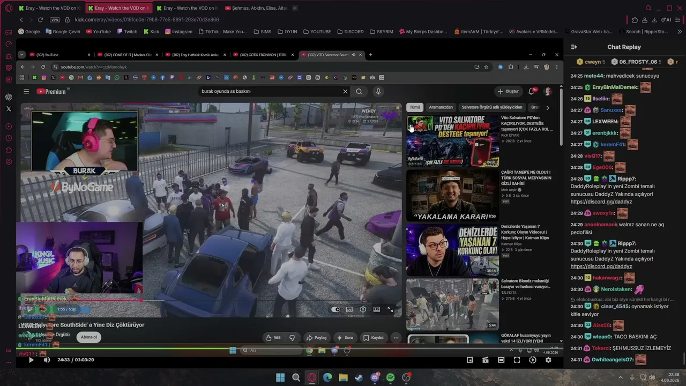Open Opera downloads icon
The width and height of the screenshot is (686, 386).
[x=655, y=20]
